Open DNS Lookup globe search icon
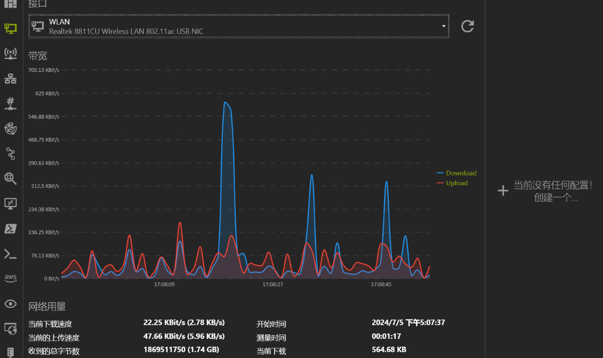Image resolution: width=603 pixels, height=358 pixels. click(x=10, y=178)
